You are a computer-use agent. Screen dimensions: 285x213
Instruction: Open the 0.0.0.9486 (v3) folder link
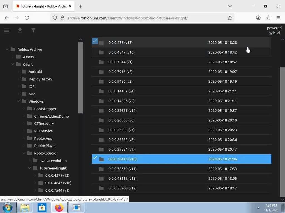click(x=120, y=82)
